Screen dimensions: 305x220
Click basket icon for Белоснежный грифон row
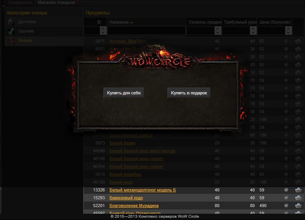coord(298,135)
